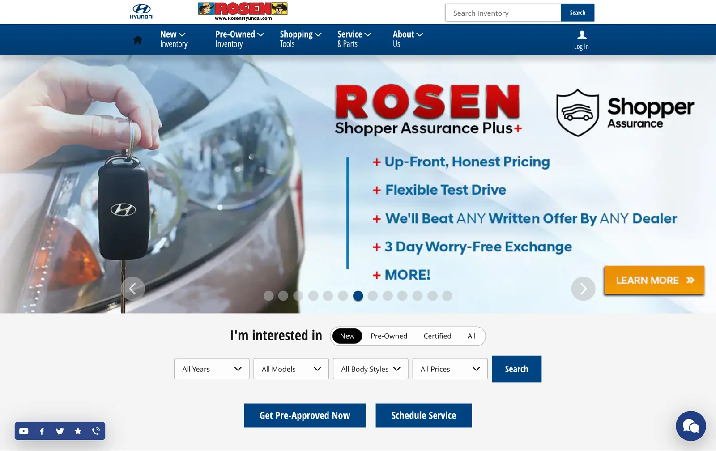Expand the Shopping Tools menu
The height and width of the screenshot is (451, 716).
(x=300, y=39)
